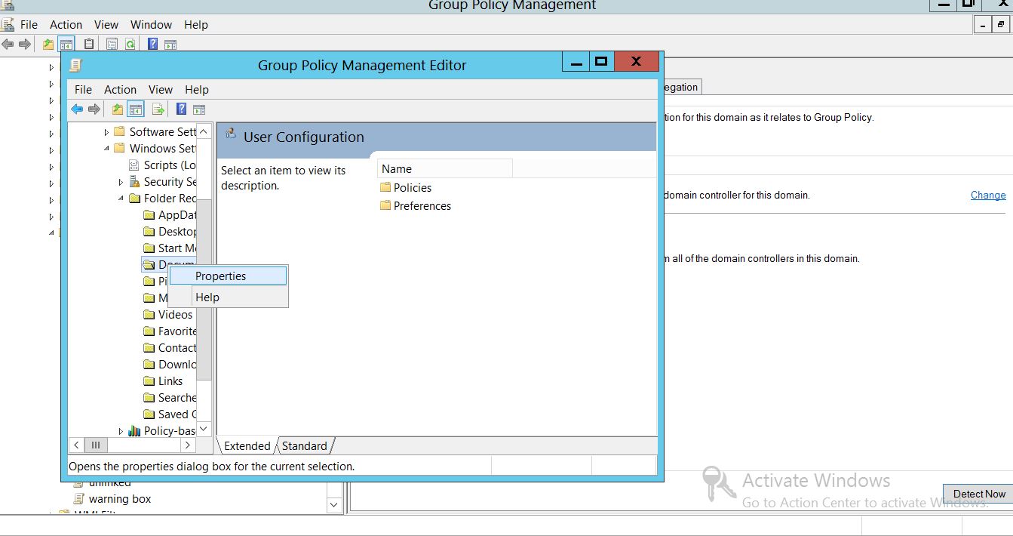Expand the Security Settings tree node

point(121,182)
